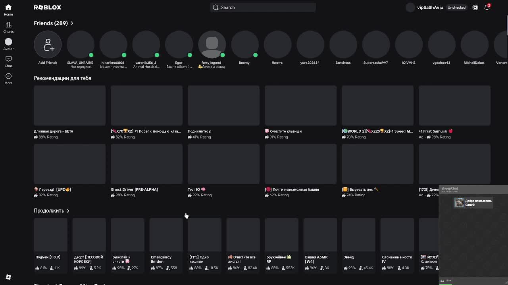The image size is (508, 285).
Task: Click the Roblox logo in the header
Action: click(47, 8)
